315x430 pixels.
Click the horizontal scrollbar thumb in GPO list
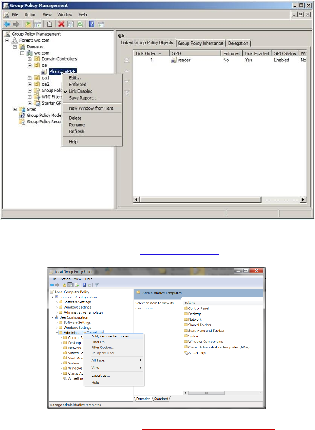coord(201,199)
